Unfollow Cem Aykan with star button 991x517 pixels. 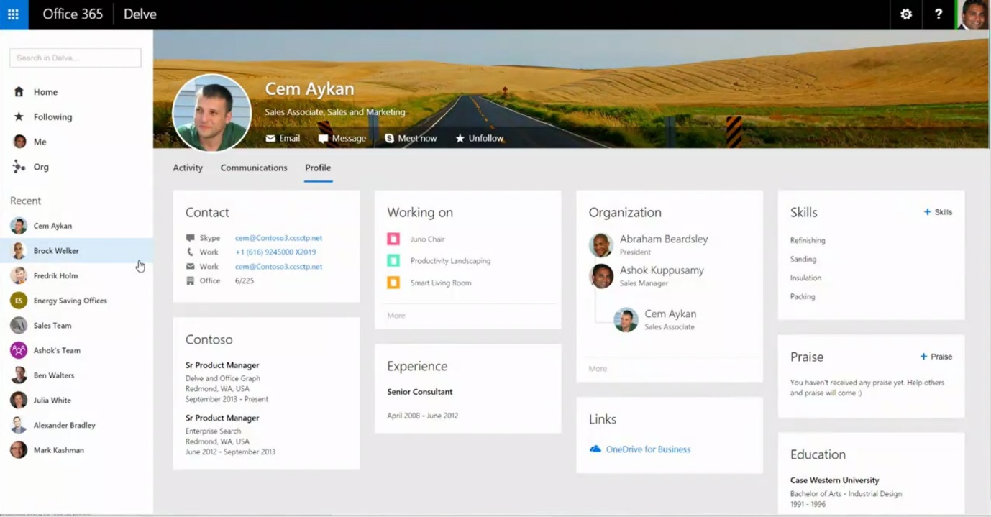(479, 138)
